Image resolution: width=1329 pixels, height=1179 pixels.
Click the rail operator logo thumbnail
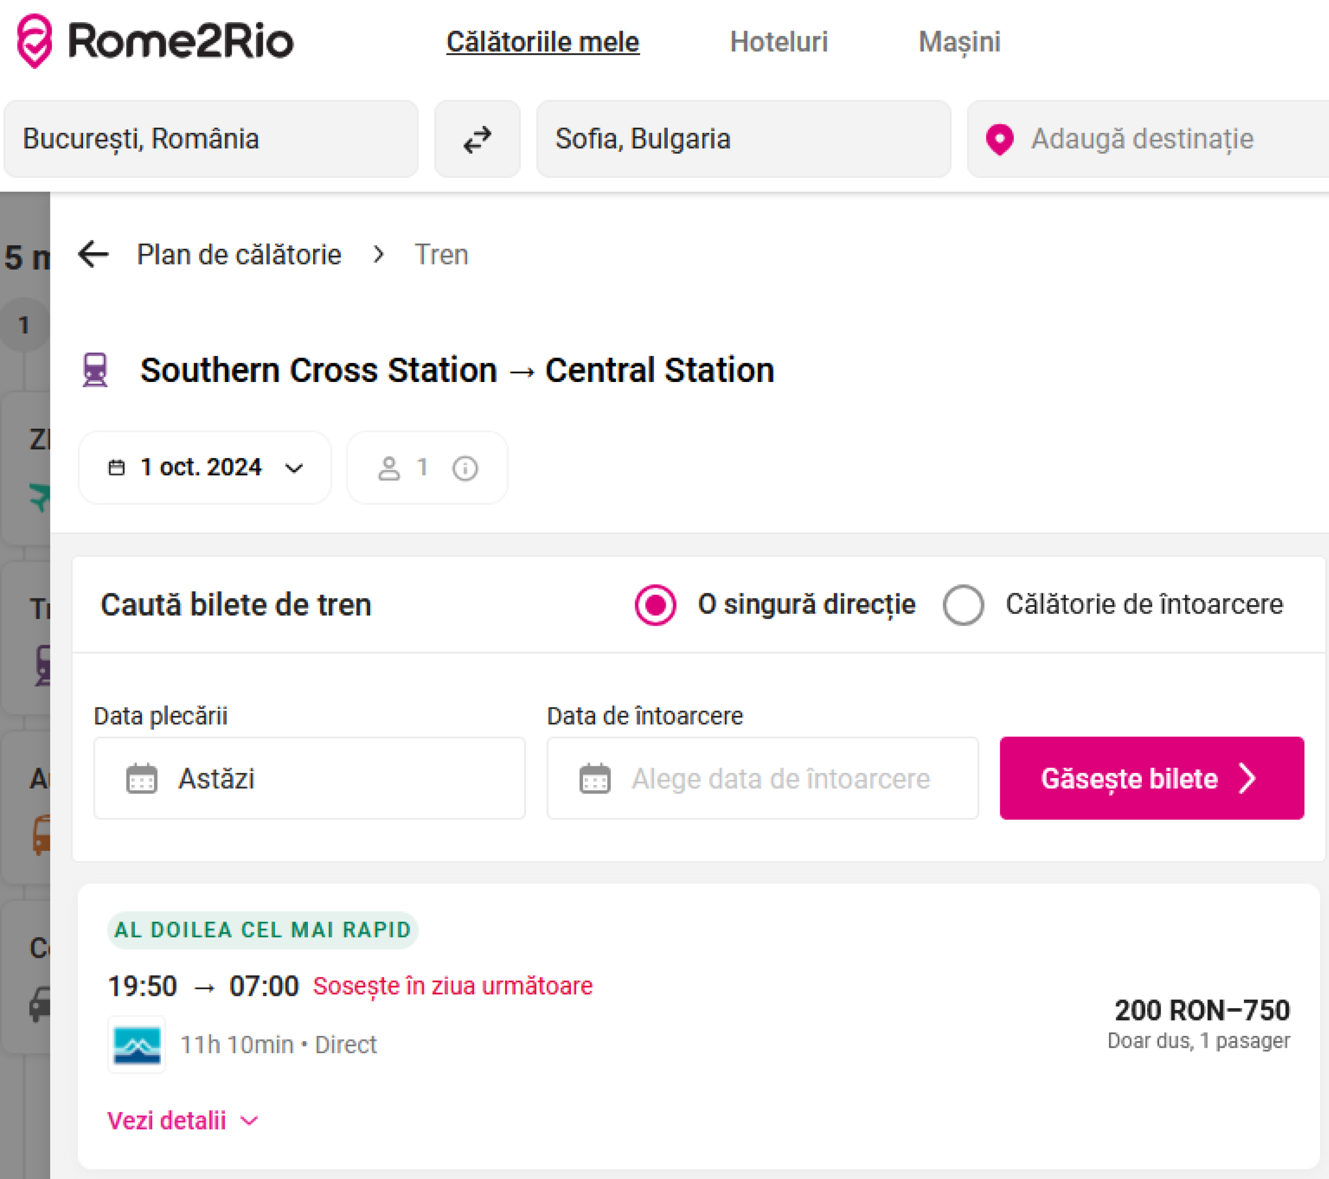tap(137, 1045)
